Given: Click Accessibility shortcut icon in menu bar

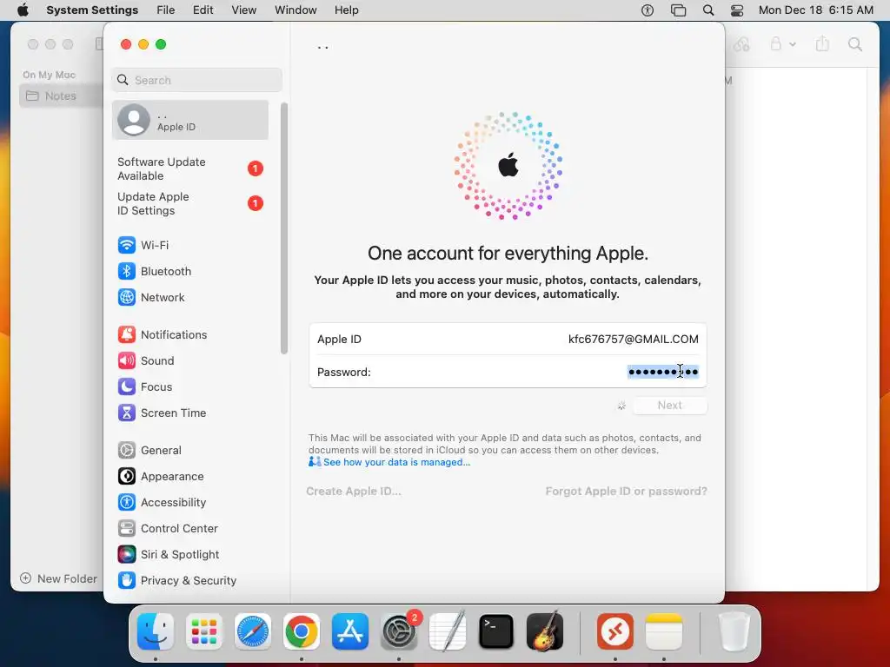Looking at the screenshot, I should 648,10.
